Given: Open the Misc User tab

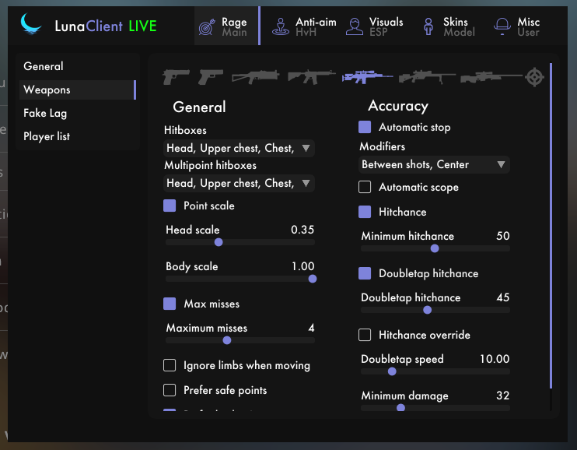Looking at the screenshot, I should pos(516,26).
